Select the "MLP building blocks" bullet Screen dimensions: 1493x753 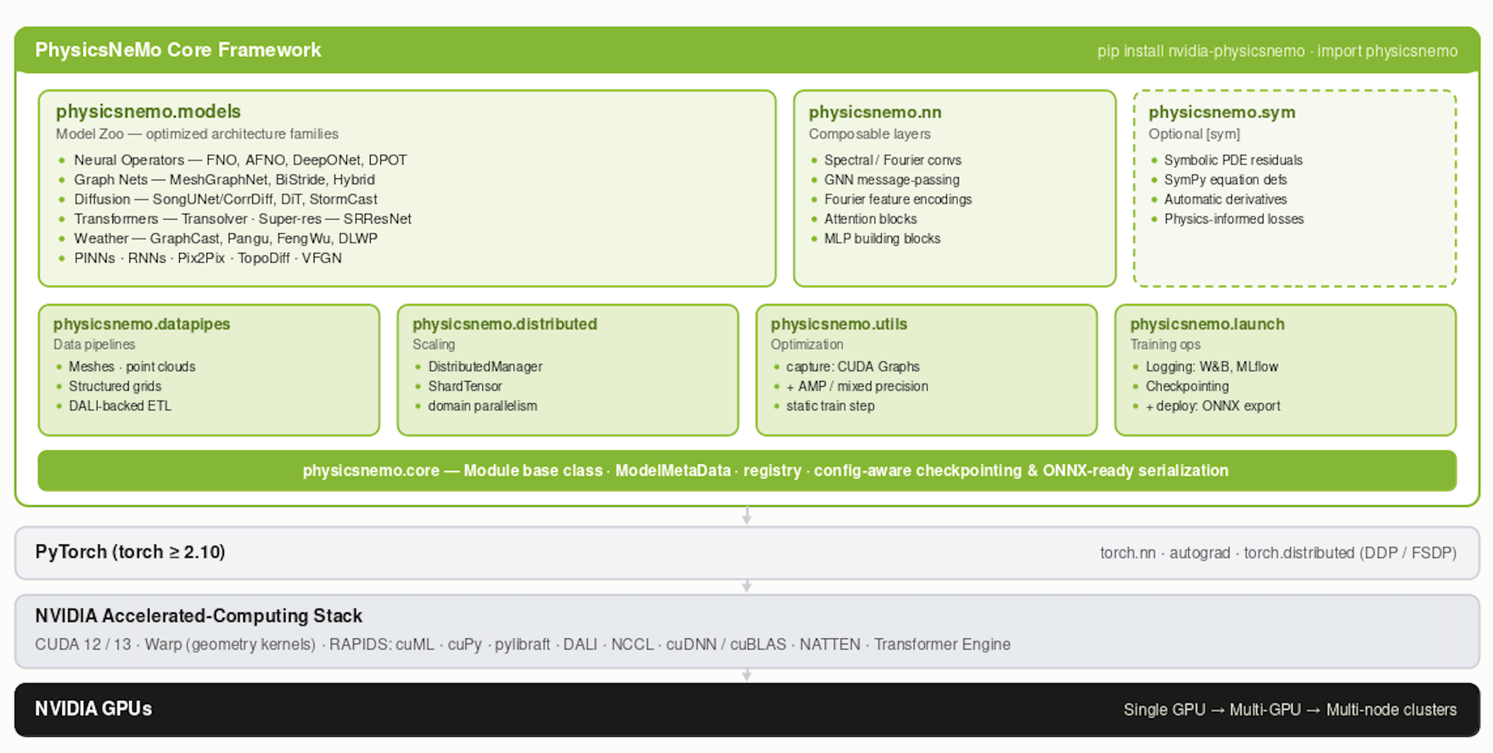click(883, 239)
